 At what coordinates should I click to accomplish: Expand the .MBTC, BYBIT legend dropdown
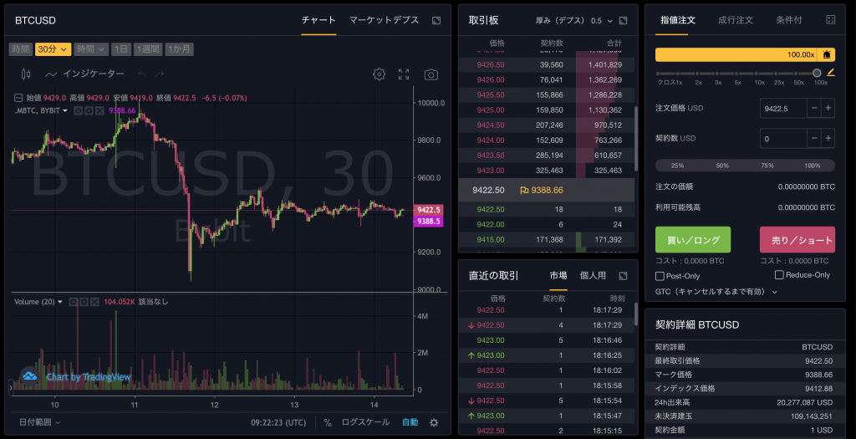pos(65,111)
